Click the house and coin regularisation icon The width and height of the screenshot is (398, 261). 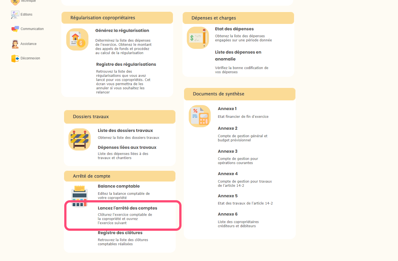(77, 39)
